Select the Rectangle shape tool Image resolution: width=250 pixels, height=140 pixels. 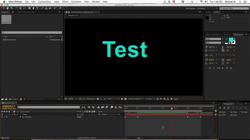click(30, 8)
